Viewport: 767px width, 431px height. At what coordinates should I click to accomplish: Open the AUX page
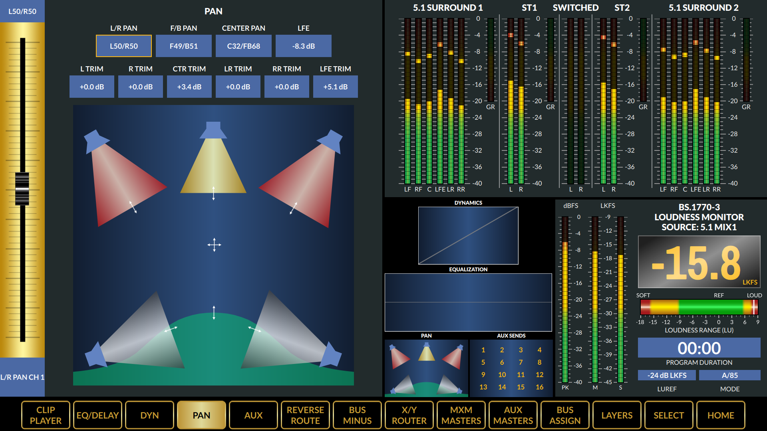(253, 415)
